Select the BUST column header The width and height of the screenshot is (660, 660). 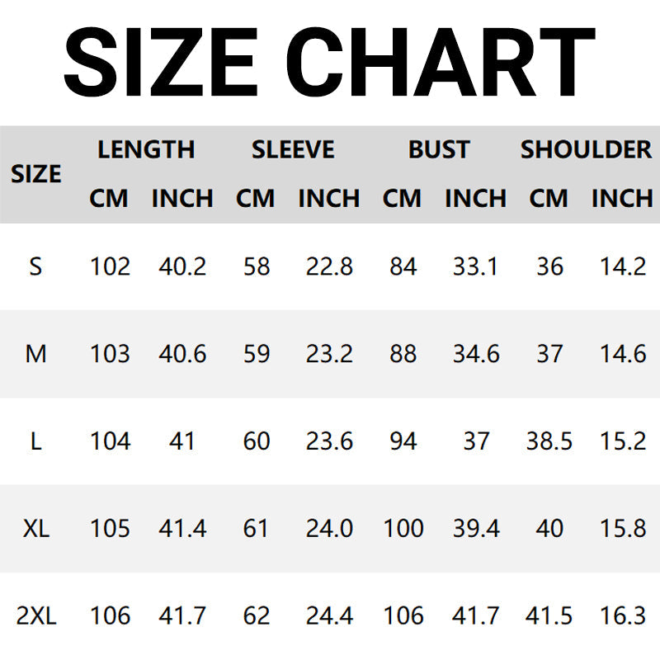pyautogui.click(x=439, y=149)
